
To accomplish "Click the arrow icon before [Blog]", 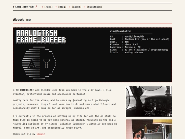I will (56, 7).
